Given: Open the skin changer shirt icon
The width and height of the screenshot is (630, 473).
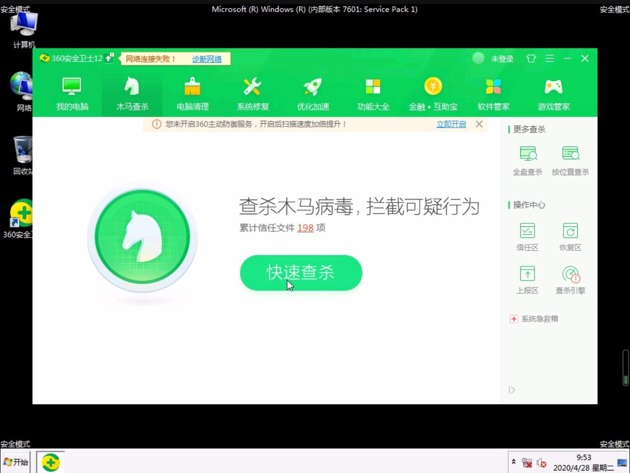Looking at the screenshot, I should tap(531, 59).
